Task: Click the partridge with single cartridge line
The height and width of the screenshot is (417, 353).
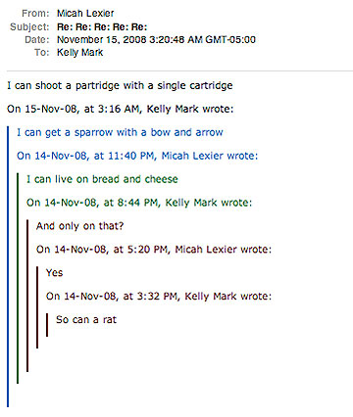Action: click(120, 86)
